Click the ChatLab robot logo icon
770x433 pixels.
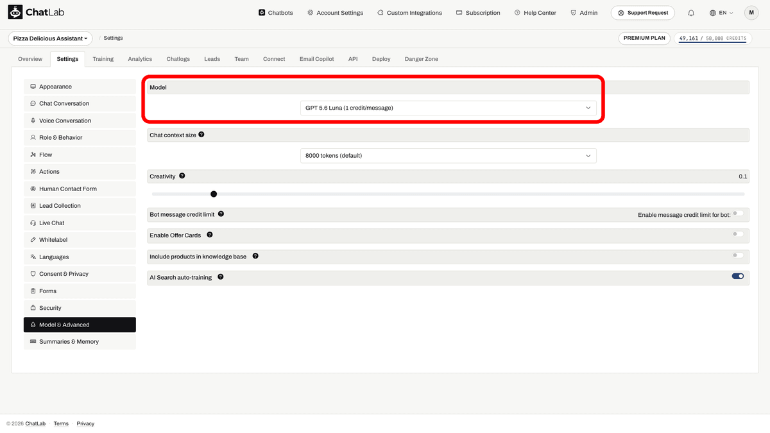[15, 12]
